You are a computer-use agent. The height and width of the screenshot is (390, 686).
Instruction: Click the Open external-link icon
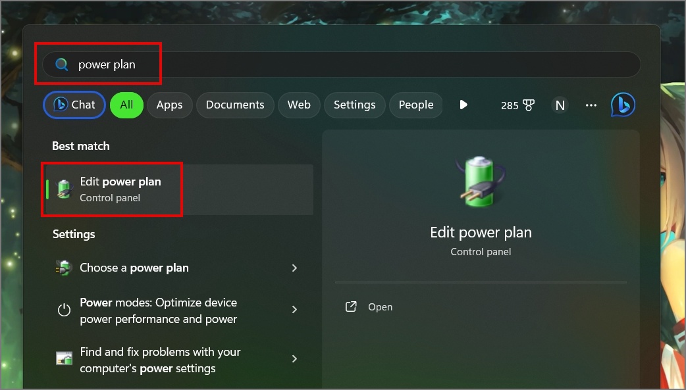pos(351,306)
